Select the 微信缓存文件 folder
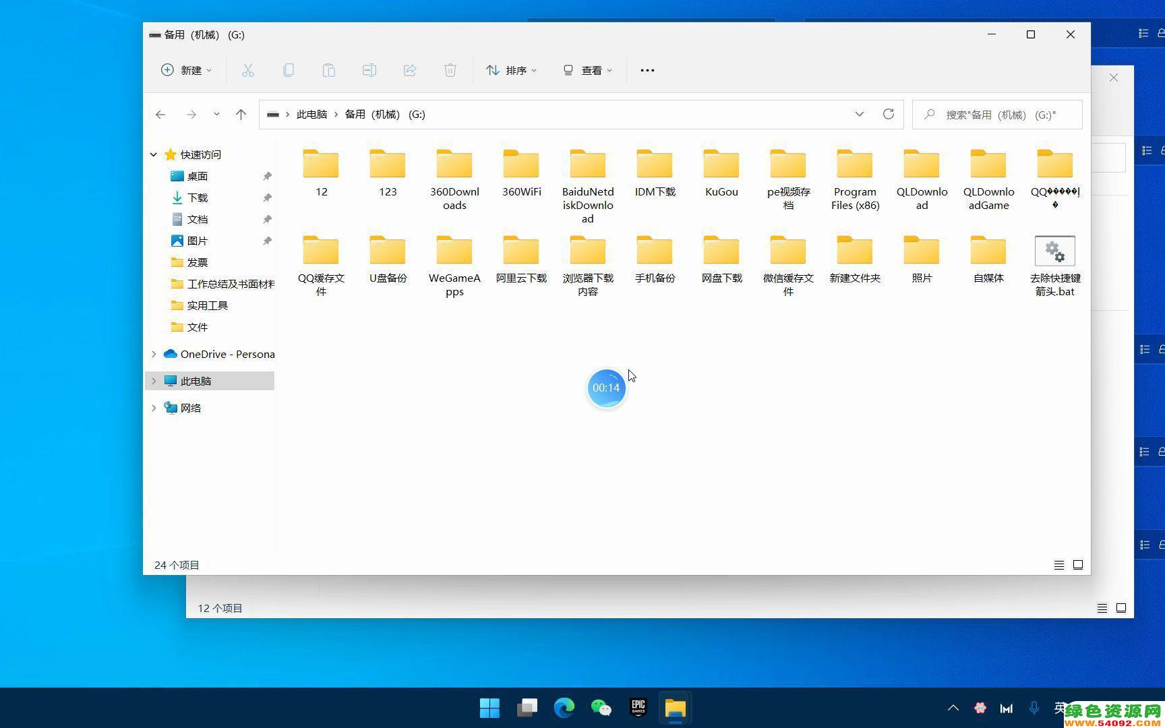This screenshot has height=728, width=1165. coord(788,266)
